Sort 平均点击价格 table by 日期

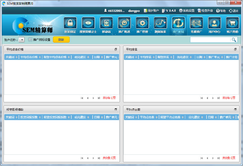pos(98,57)
